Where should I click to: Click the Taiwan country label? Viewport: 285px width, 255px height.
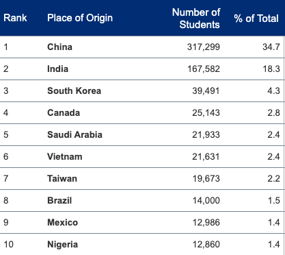point(62,178)
